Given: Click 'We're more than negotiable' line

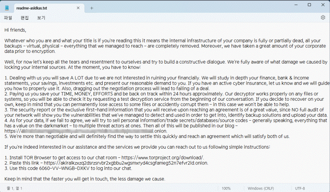Looking at the screenshot, I should click(x=147, y=136).
